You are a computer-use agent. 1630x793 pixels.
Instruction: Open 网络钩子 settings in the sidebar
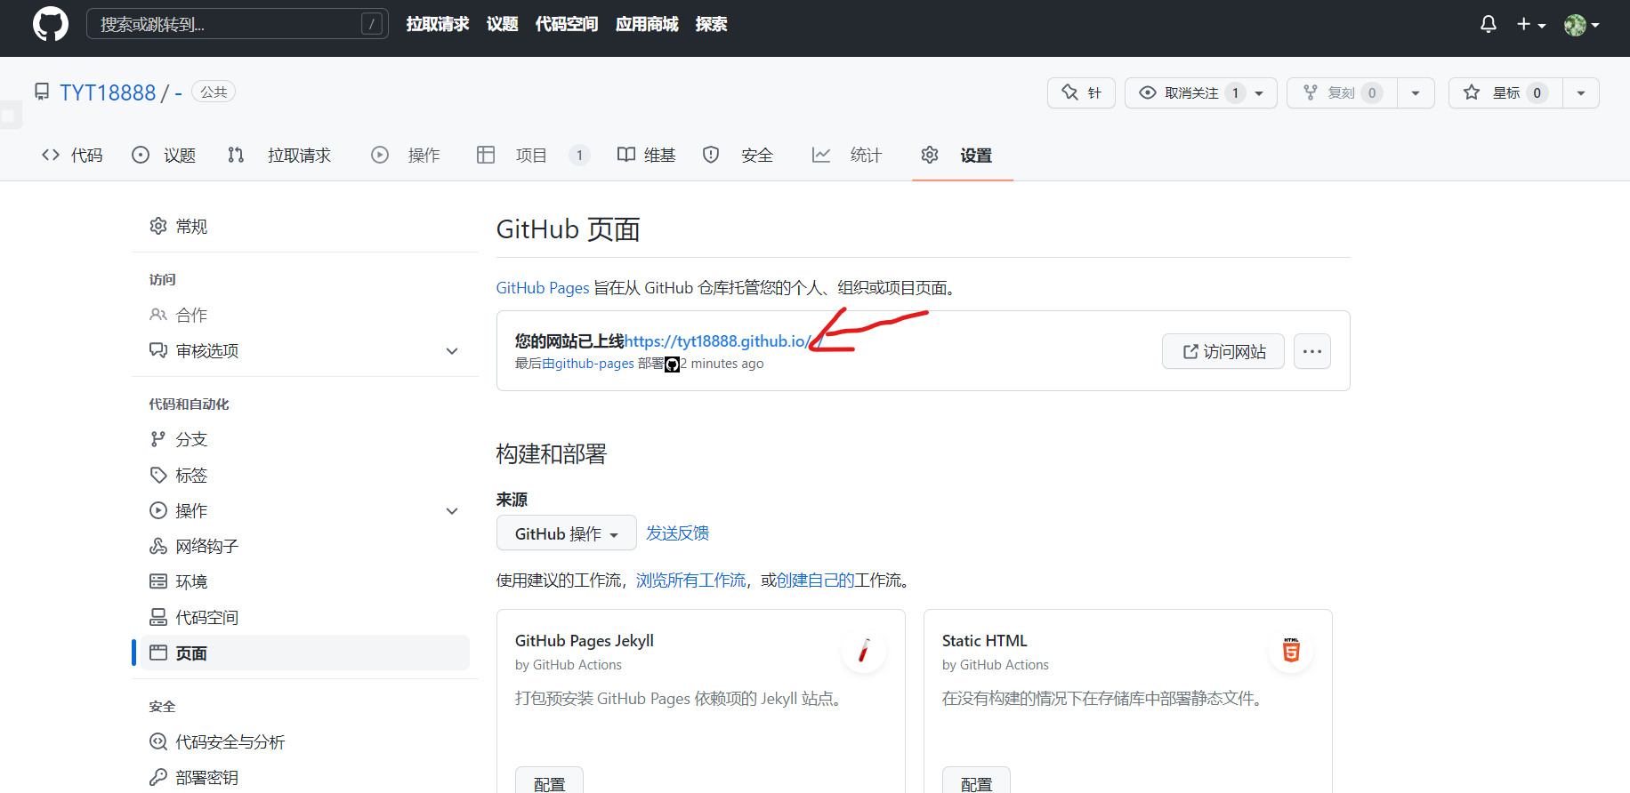coord(305,547)
